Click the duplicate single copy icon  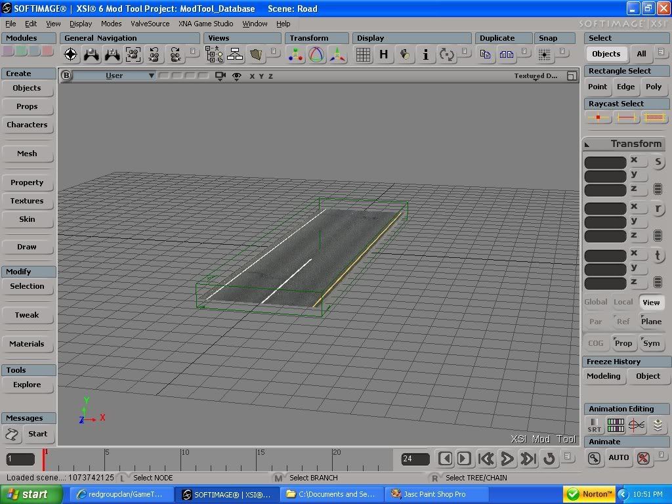[x=485, y=54]
